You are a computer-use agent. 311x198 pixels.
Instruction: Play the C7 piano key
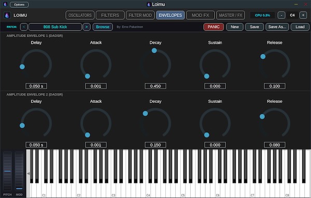tap(252, 190)
